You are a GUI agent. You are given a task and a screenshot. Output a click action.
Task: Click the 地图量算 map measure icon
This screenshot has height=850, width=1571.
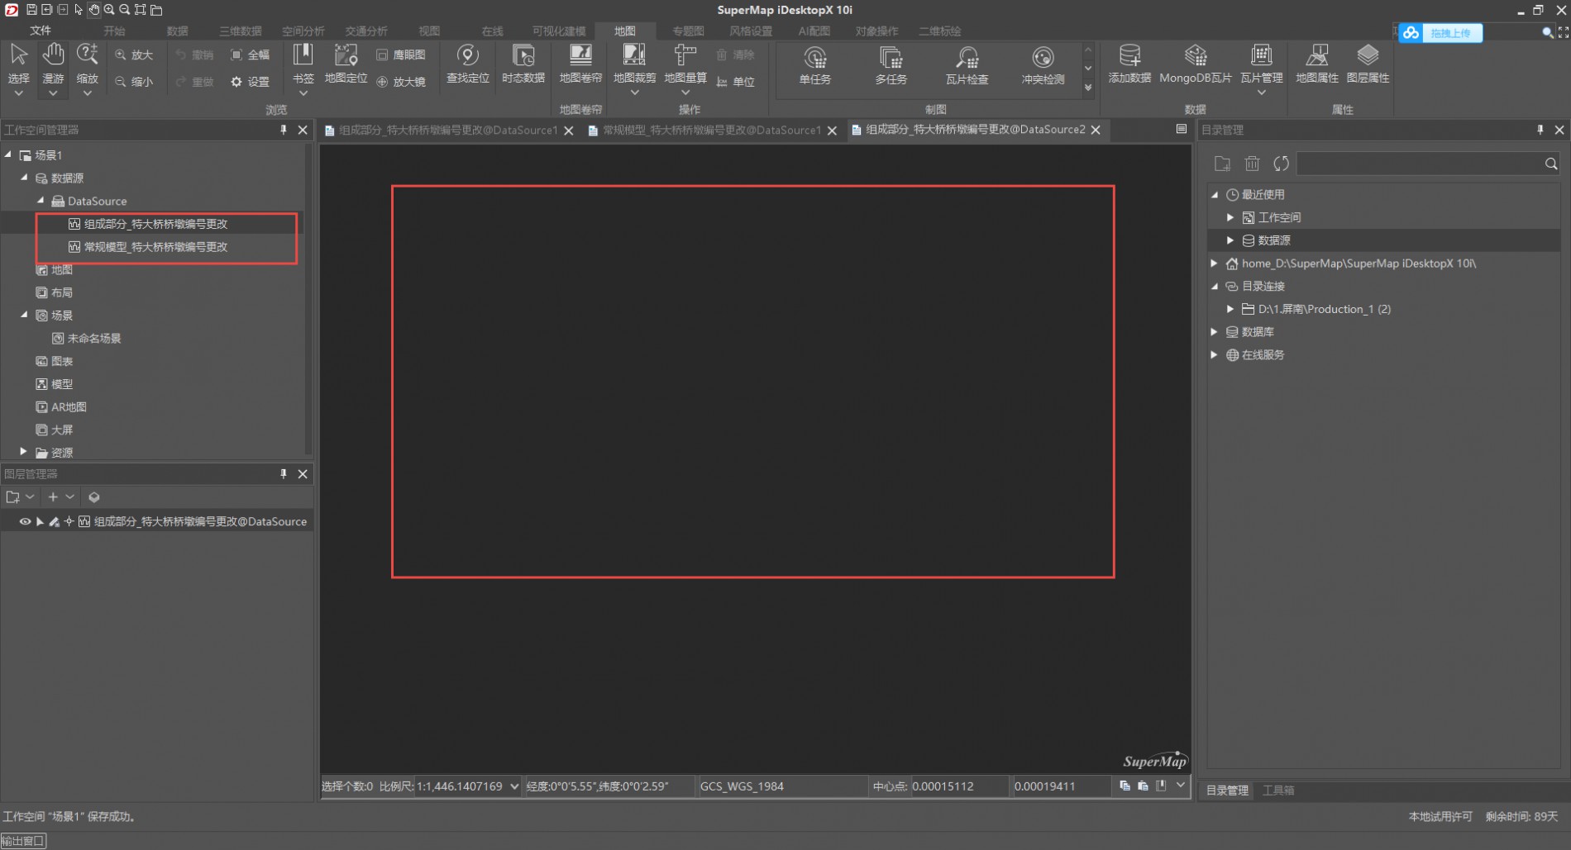coord(685,56)
